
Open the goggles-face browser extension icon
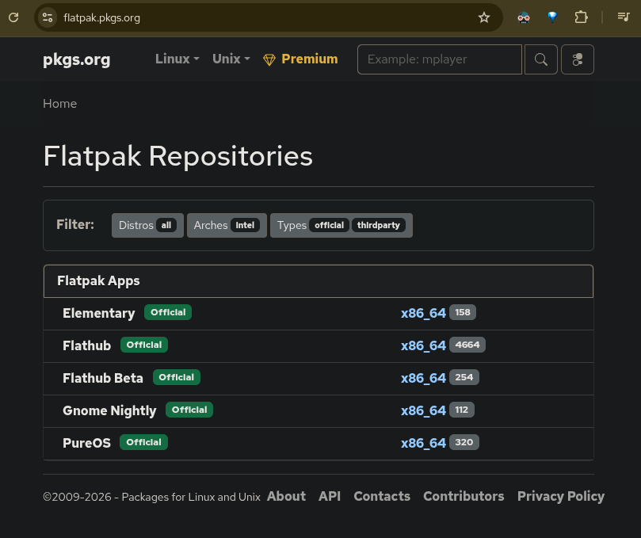524,17
